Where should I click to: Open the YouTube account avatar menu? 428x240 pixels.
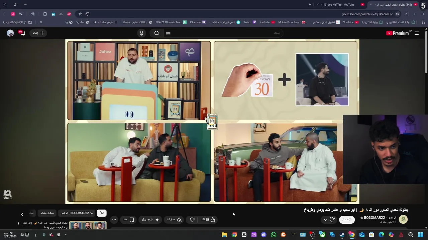pyautogui.click(x=10, y=33)
